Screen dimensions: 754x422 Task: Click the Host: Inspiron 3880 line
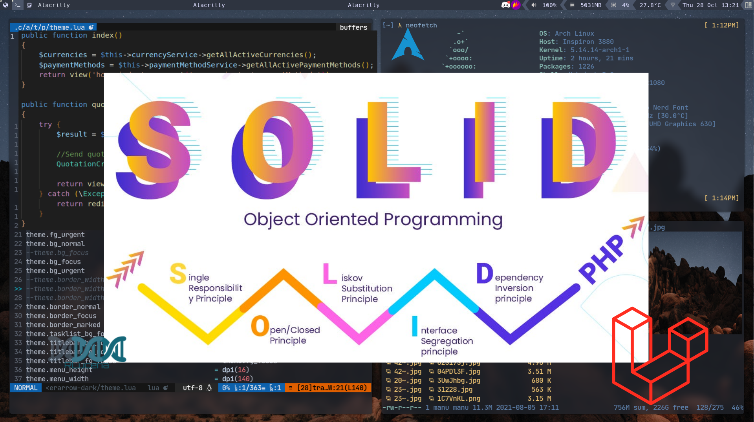pyautogui.click(x=576, y=42)
